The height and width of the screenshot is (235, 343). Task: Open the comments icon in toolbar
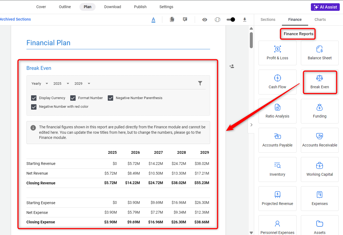[185, 19]
